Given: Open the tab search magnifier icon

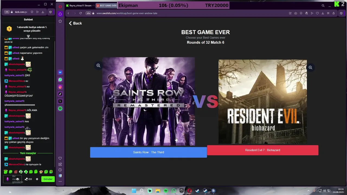Looking at the screenshot, I should pos(323,5).
